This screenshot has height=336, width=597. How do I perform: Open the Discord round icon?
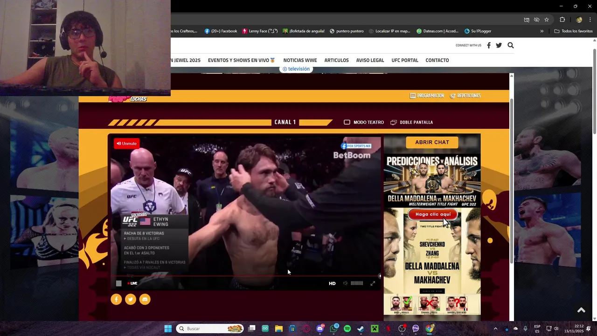145,299
